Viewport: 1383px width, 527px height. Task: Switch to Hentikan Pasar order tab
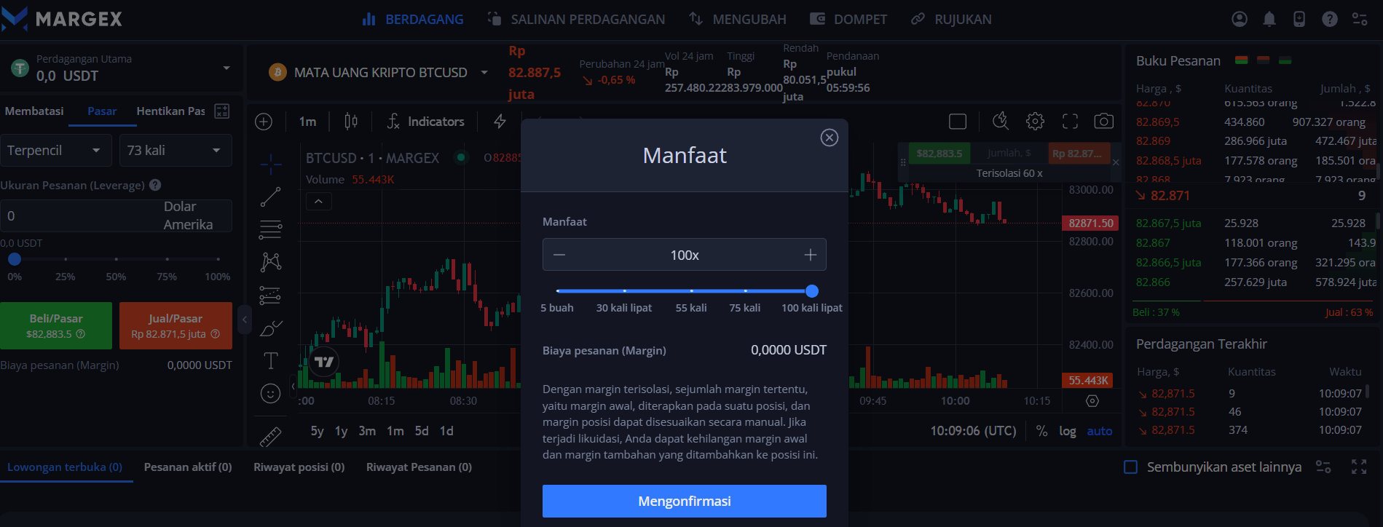[x=170, y=111]
